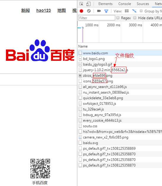Select the quickdelete_33e3eb8.png request

click(120, 98)
